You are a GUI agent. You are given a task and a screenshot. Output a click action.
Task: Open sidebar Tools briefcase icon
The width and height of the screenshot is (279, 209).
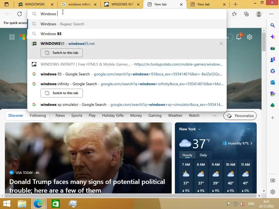tap(272, 48)
